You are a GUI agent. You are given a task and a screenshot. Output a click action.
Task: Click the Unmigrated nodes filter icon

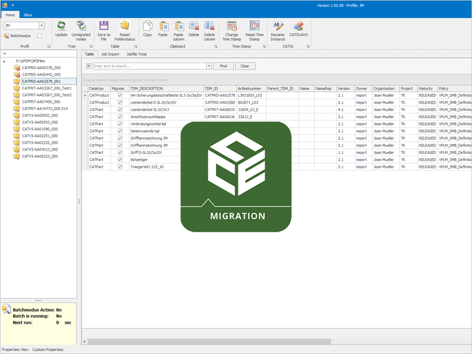click(81, 26)
